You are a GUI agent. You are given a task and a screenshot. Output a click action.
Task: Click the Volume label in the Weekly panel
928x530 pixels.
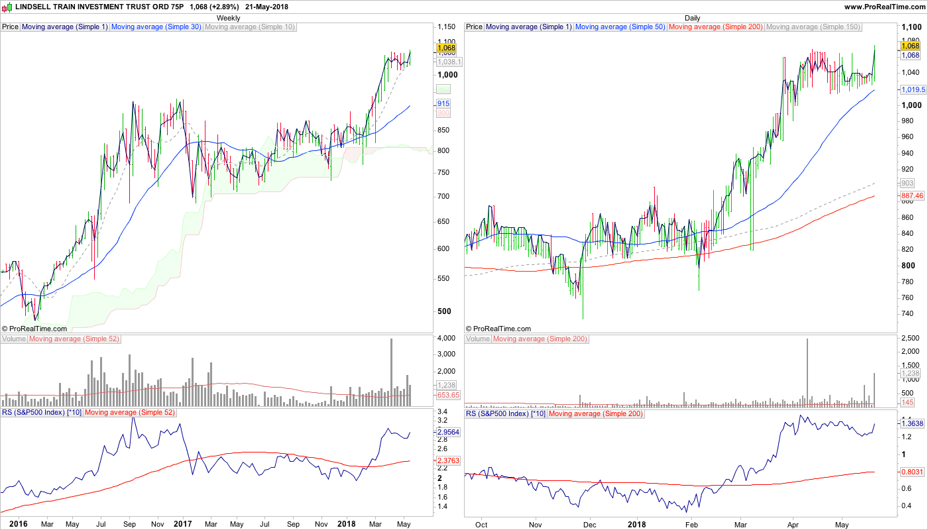pyautogui.click(x=14, y=339)
